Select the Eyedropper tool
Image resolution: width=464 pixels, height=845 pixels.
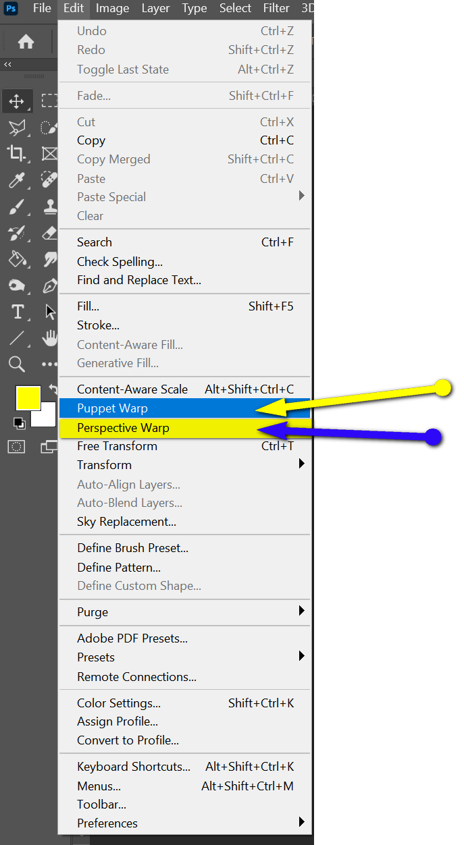pos(16,180)
